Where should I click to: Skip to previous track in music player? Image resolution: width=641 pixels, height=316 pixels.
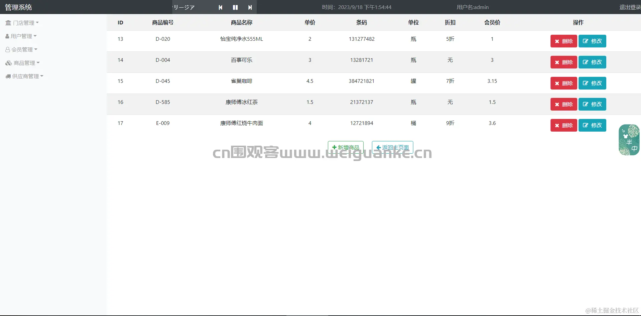coord(220,7)
